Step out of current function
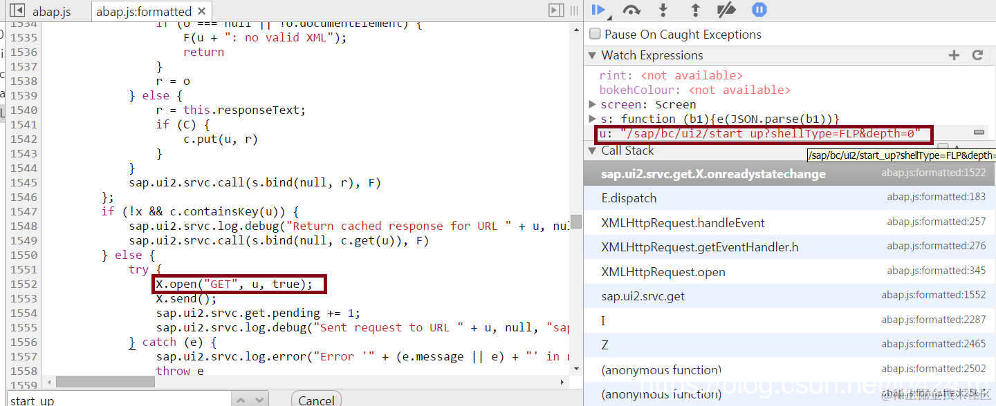The width and height of the screenshot is (996, 406). 695,10
